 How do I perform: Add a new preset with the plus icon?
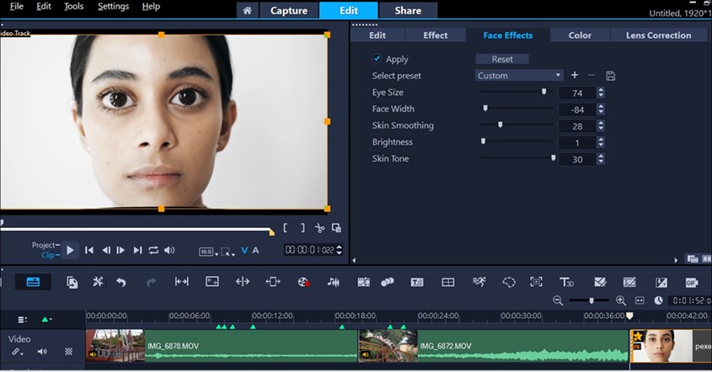[x=575, y=75]
